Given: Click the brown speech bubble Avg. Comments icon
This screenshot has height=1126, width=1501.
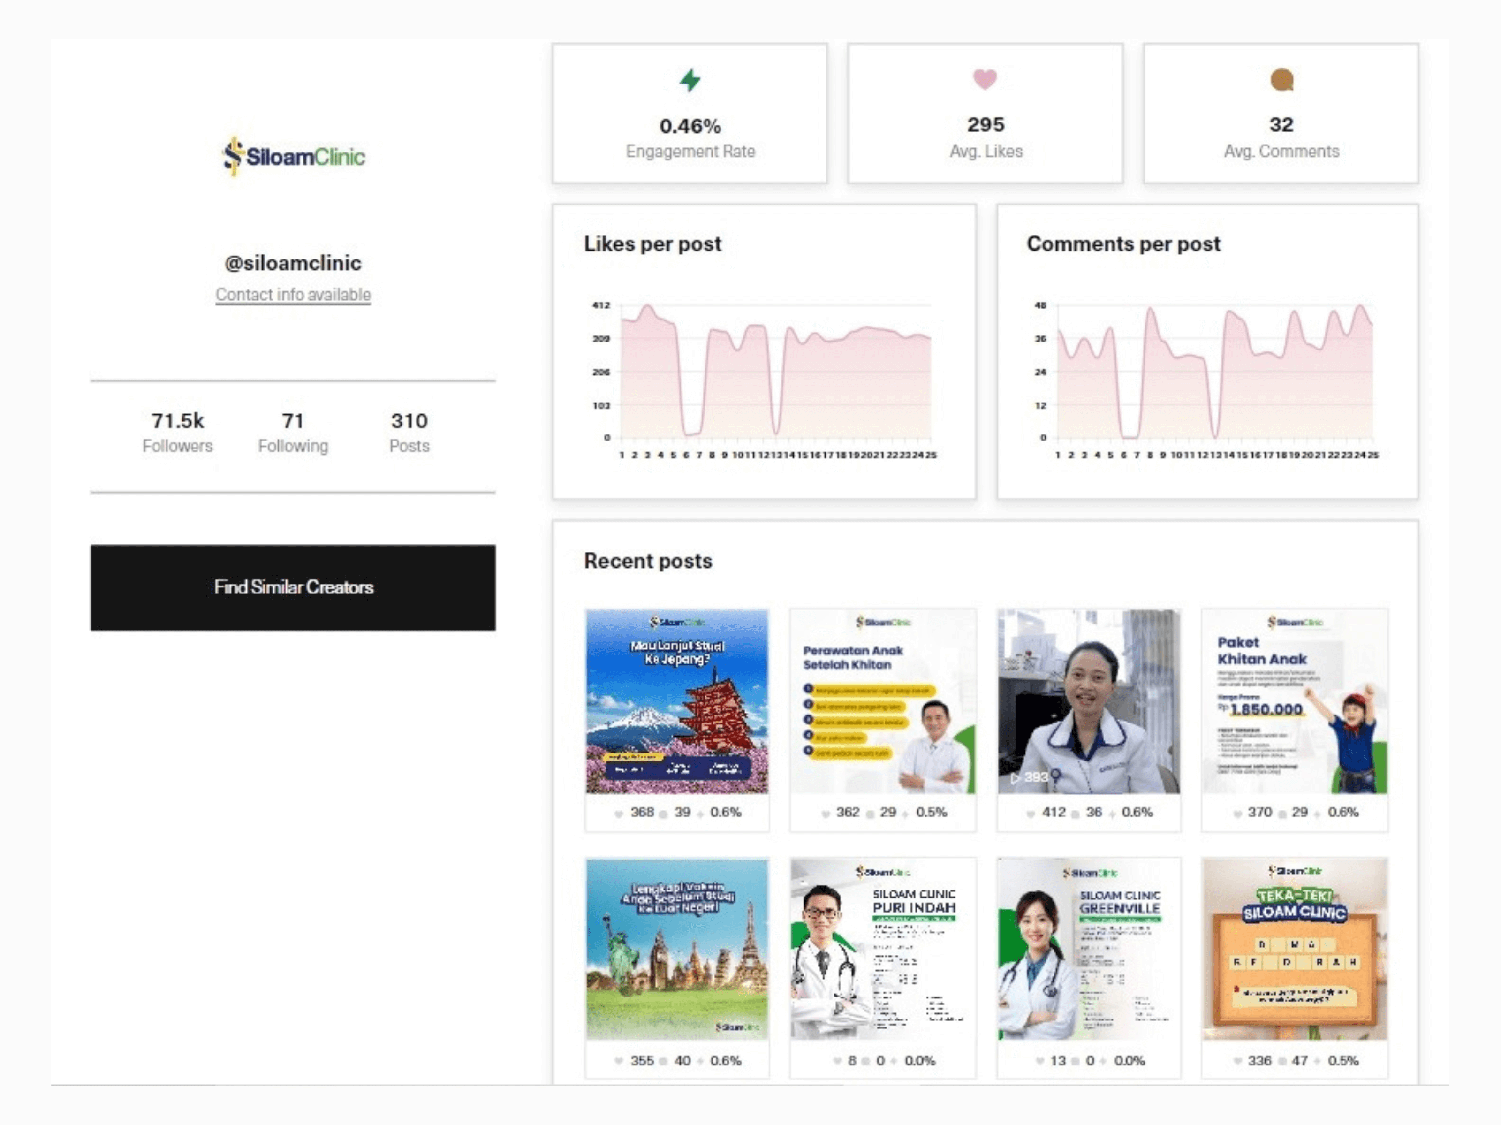Looking at the screenshot, I should pyautogui.click(x=1282, y=80).
